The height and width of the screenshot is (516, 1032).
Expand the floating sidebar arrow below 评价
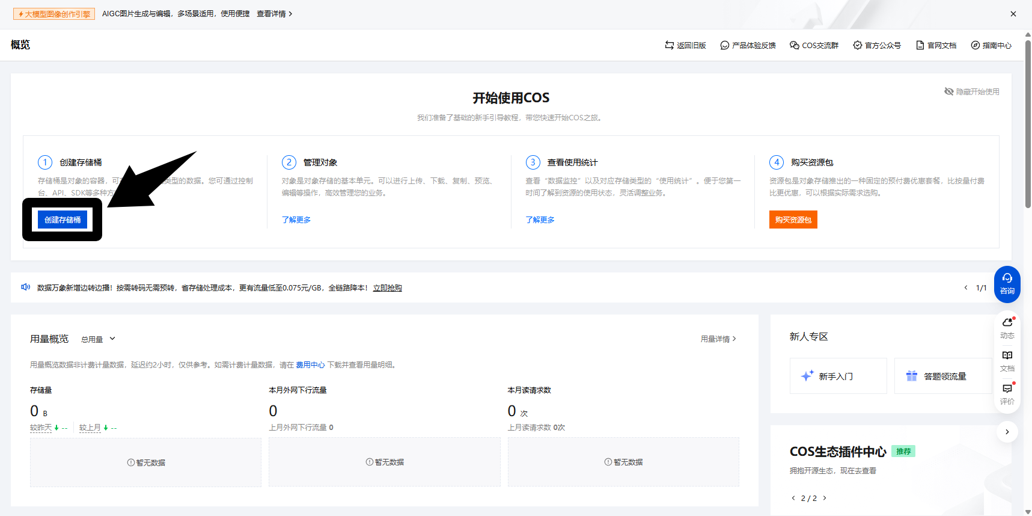1007,432
